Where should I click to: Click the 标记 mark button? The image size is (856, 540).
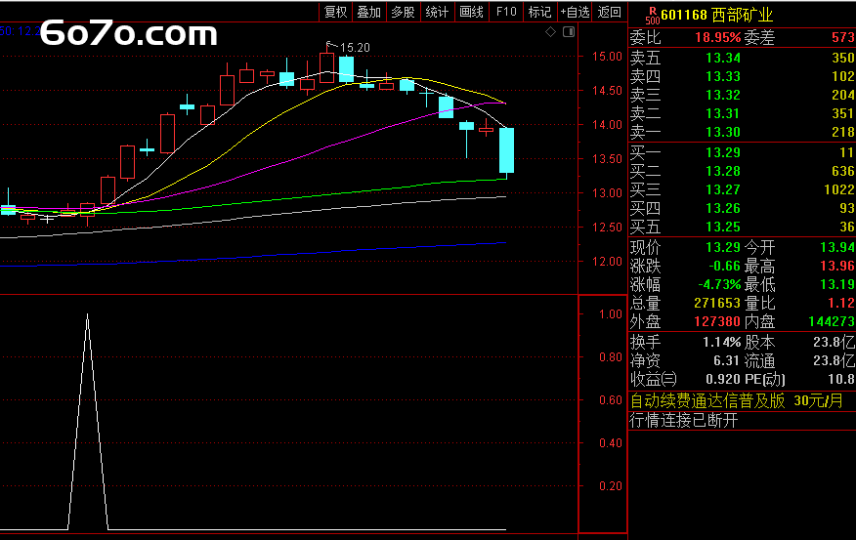tap(540, 12)
